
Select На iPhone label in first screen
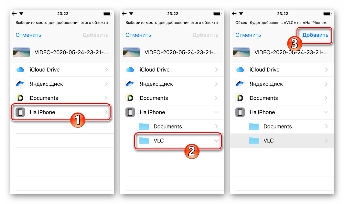coord(42,112)
